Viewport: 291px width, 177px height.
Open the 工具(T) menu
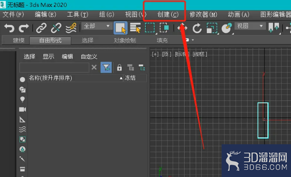pyautogui.click(x=78, y=15)
